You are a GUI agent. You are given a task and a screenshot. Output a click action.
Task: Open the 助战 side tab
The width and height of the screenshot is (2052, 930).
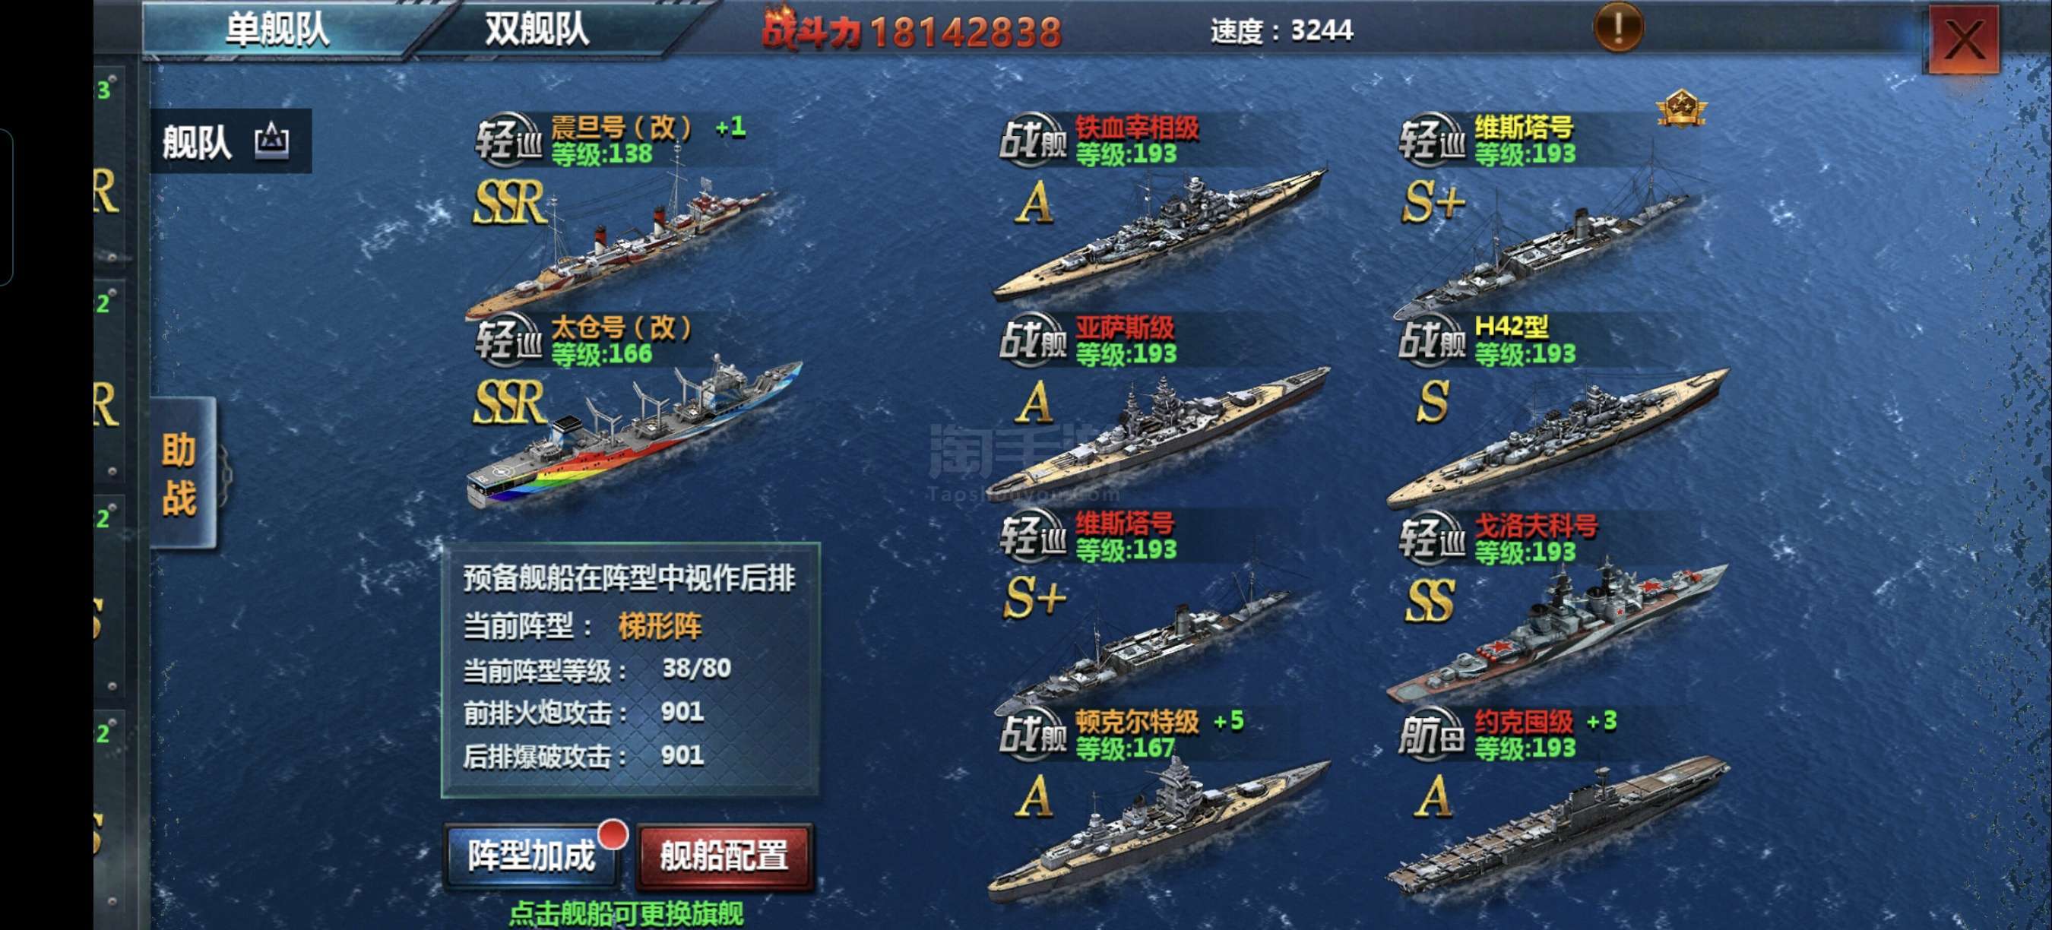(x=182, y=473)
